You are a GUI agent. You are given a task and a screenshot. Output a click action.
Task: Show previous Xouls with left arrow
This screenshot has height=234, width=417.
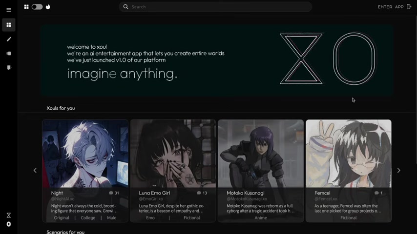(x=35, y=171)
